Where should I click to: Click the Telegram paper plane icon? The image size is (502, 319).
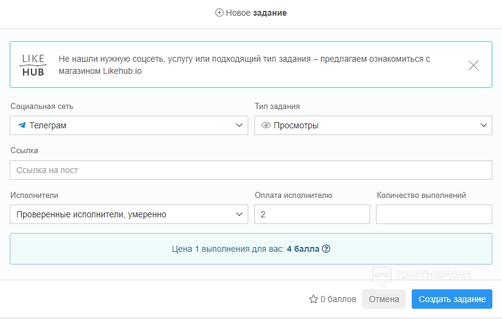(x=22, y=125)
